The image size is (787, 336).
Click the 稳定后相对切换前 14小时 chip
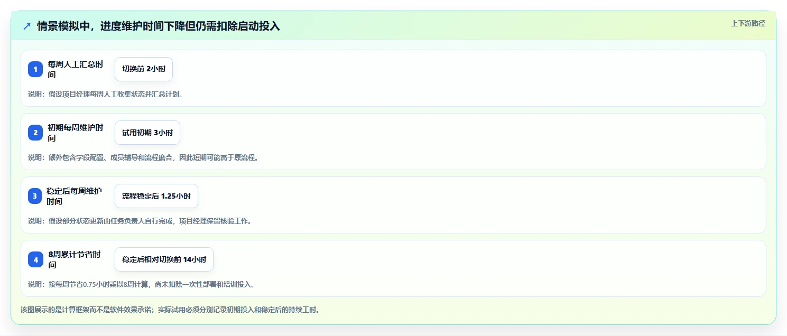tap(164, 259)
